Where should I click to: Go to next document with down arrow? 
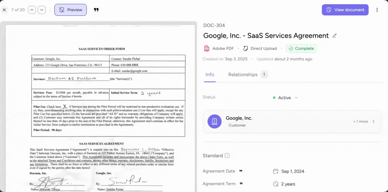(x=42, y=10)
